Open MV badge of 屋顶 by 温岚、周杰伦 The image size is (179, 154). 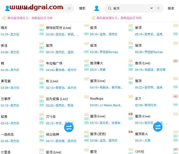point(131,30)
